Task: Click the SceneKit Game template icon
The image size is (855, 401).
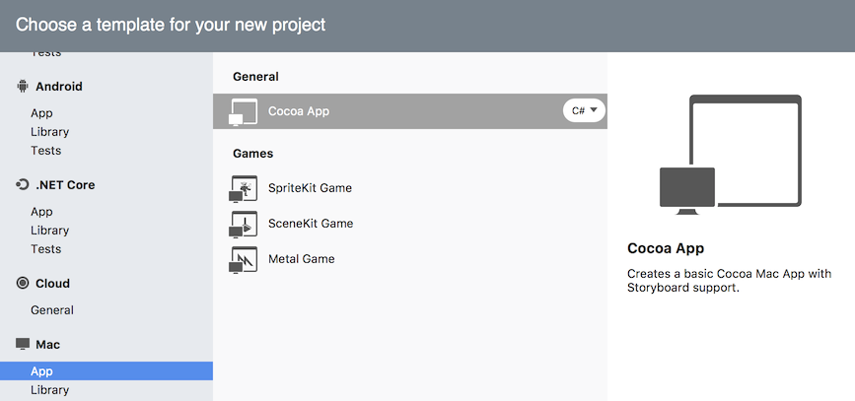Action: click(x=244, y=224)
